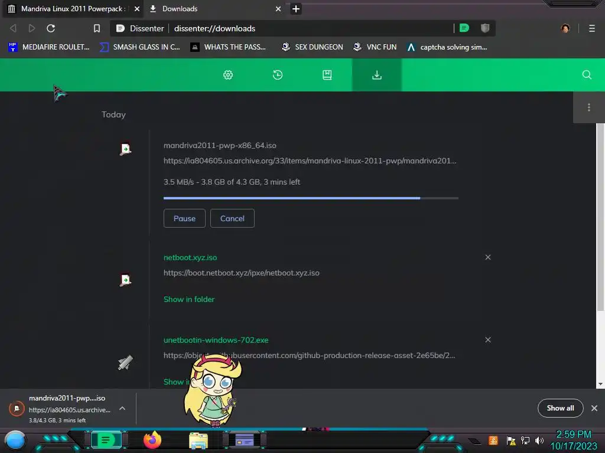Click the mandriva2011 iso file icon

coord(125,149)
